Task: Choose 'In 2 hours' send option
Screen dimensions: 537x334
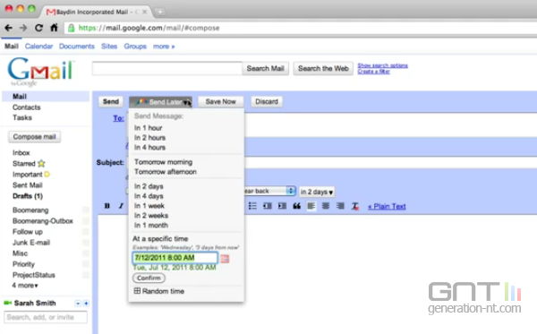Action: (x=149, y=138)
